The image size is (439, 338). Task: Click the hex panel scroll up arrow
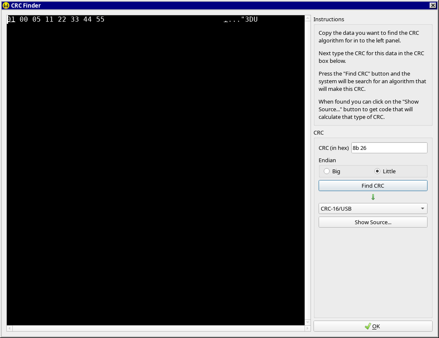(308, 19)
